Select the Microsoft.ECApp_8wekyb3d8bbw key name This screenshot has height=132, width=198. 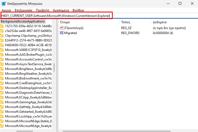click(28, 97)
